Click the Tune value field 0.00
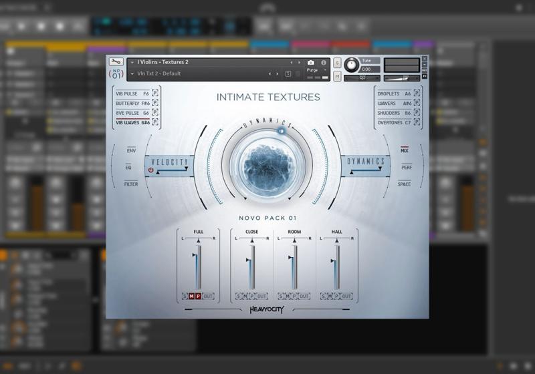The height and width of the screenshot is (374, 535). (x=370, y=69)
